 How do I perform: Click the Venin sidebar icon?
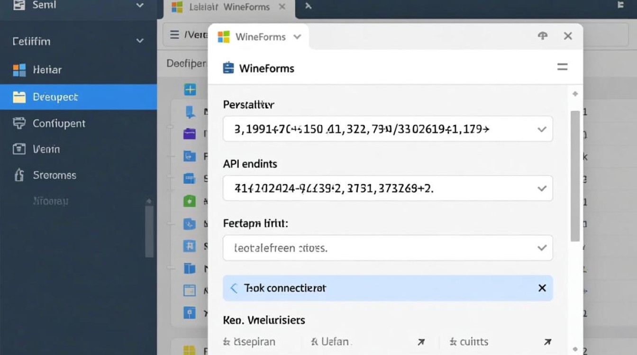(x=19, y=149)
